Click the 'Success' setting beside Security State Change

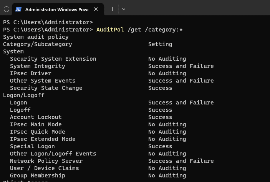pos(160,88)
